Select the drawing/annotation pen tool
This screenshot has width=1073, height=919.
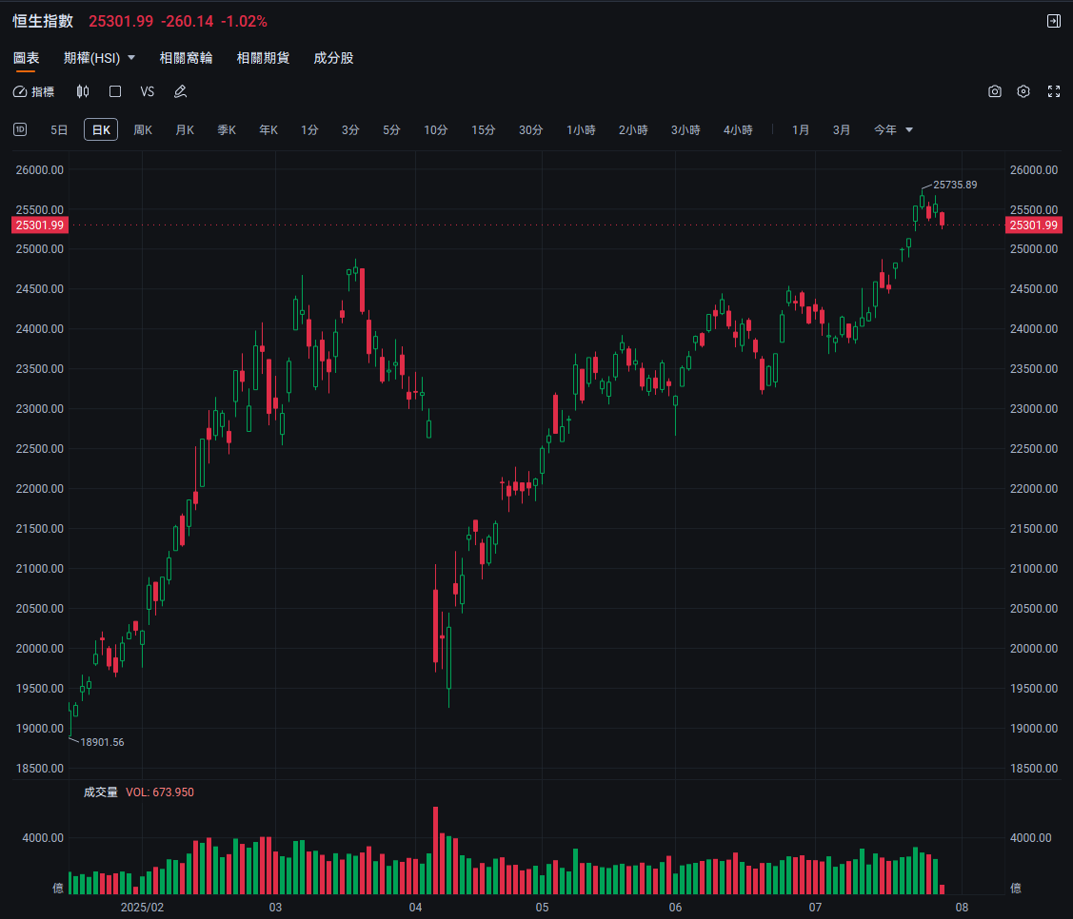click(180, 91)
